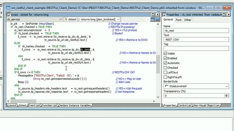Close the wn_restful_client_example window
This screenshot has height=131, width=234.
[227, 8]
